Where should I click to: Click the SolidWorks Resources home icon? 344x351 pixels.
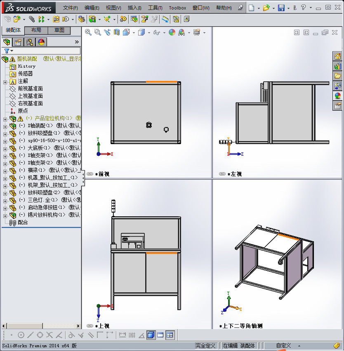(x=337, y=56)
